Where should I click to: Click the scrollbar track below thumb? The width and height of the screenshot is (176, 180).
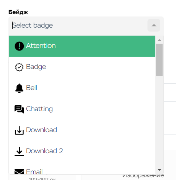159,121
